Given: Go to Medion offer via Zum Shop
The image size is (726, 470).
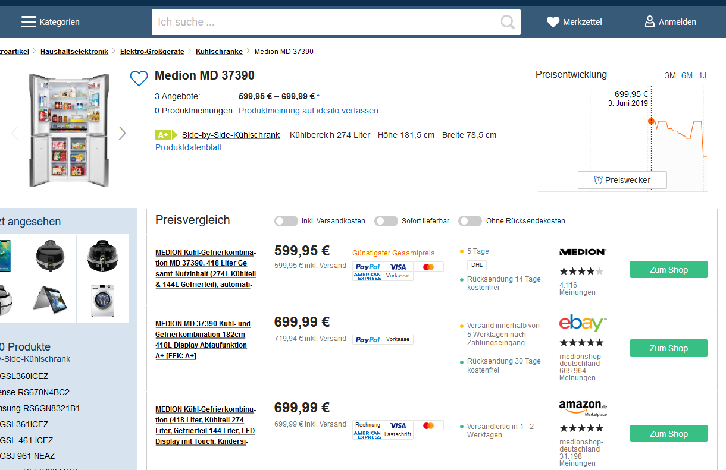Looking at the screenshot, I should coord(668,270).
